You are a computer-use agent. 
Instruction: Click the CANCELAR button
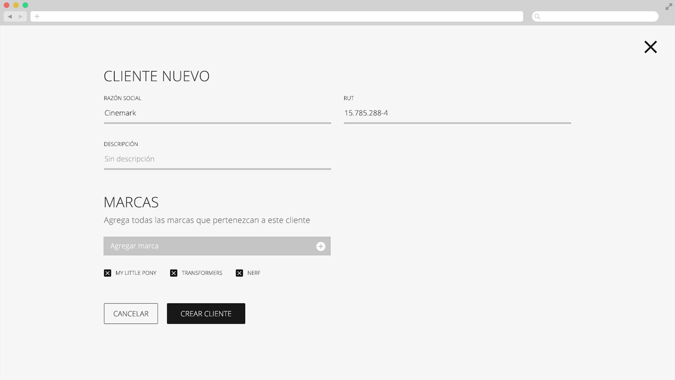(131, 313)
